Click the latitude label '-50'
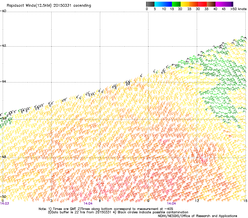This screenshot has width=248, height=218. [x=3, y=197]
